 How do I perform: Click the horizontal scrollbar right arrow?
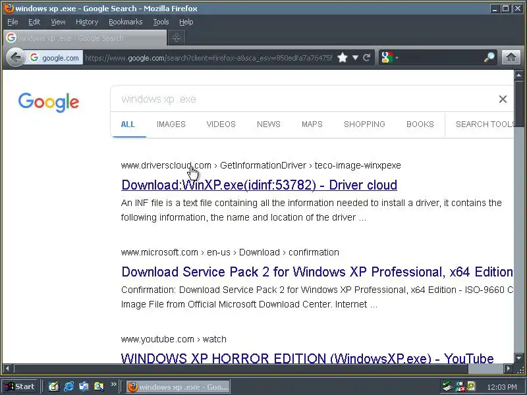point(509,369)
